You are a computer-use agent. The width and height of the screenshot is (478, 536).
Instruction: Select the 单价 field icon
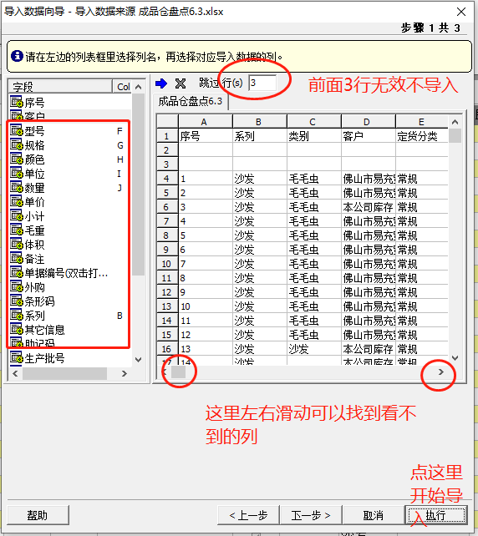click(x=17, y=202)
